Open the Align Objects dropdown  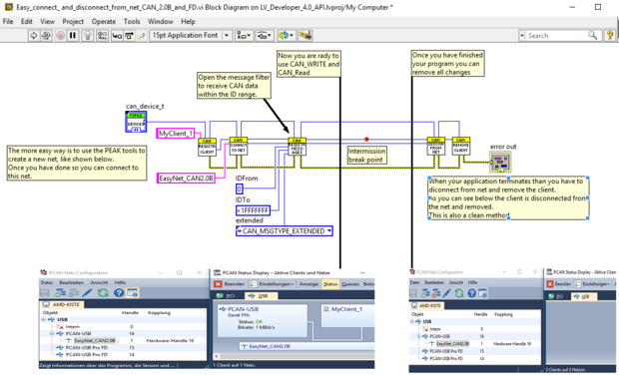[244, 36]
